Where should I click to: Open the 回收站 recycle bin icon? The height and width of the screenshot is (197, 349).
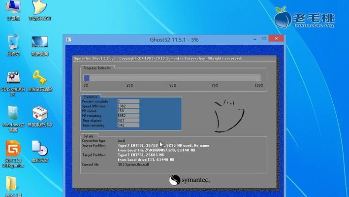13,44
